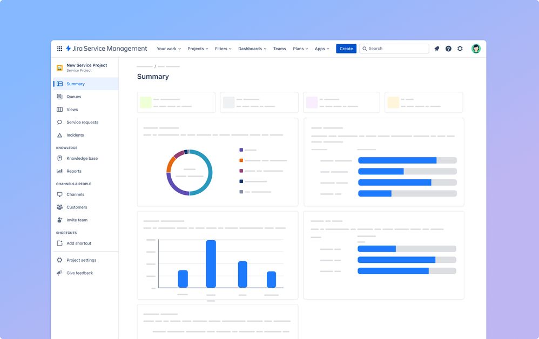
Task: Click the blue Create button
Action: (x=346, y=49)
